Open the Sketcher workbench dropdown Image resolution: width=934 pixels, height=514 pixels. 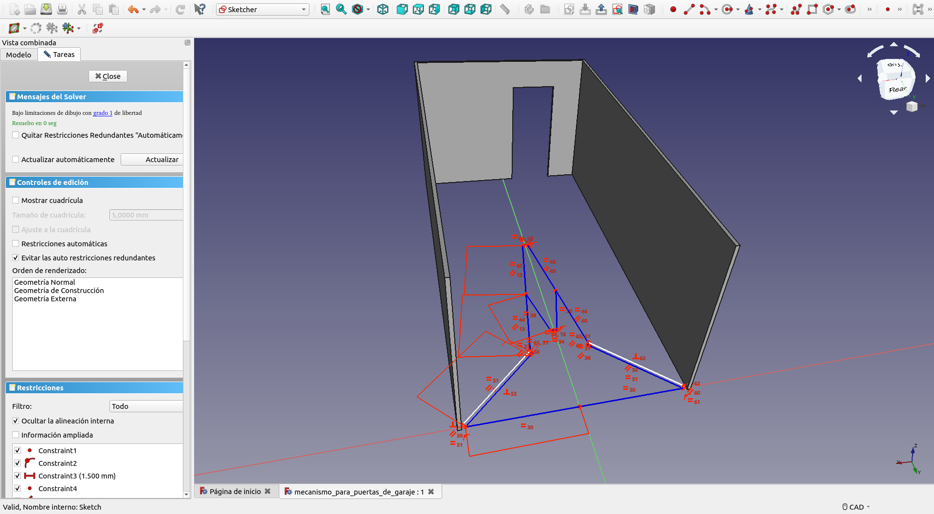(x=263, y=9)
